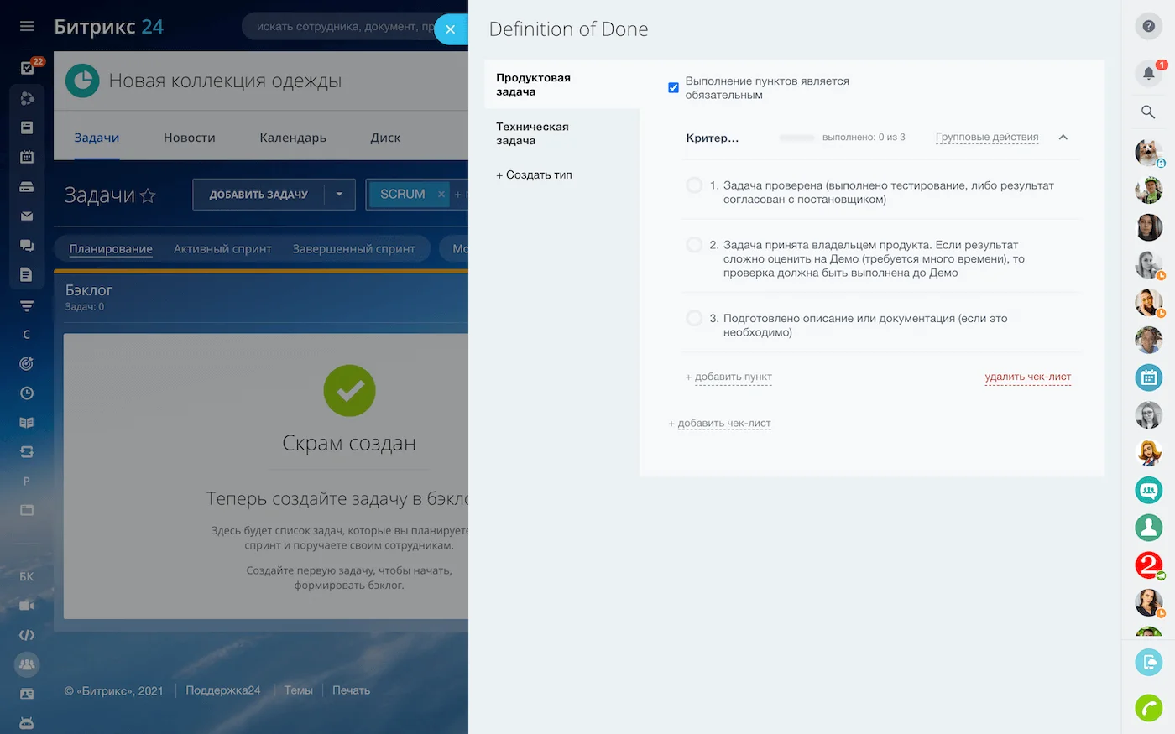Close the Definition of Done panel
Screen dimensions: 1175x734
click(x=451, y=29)
